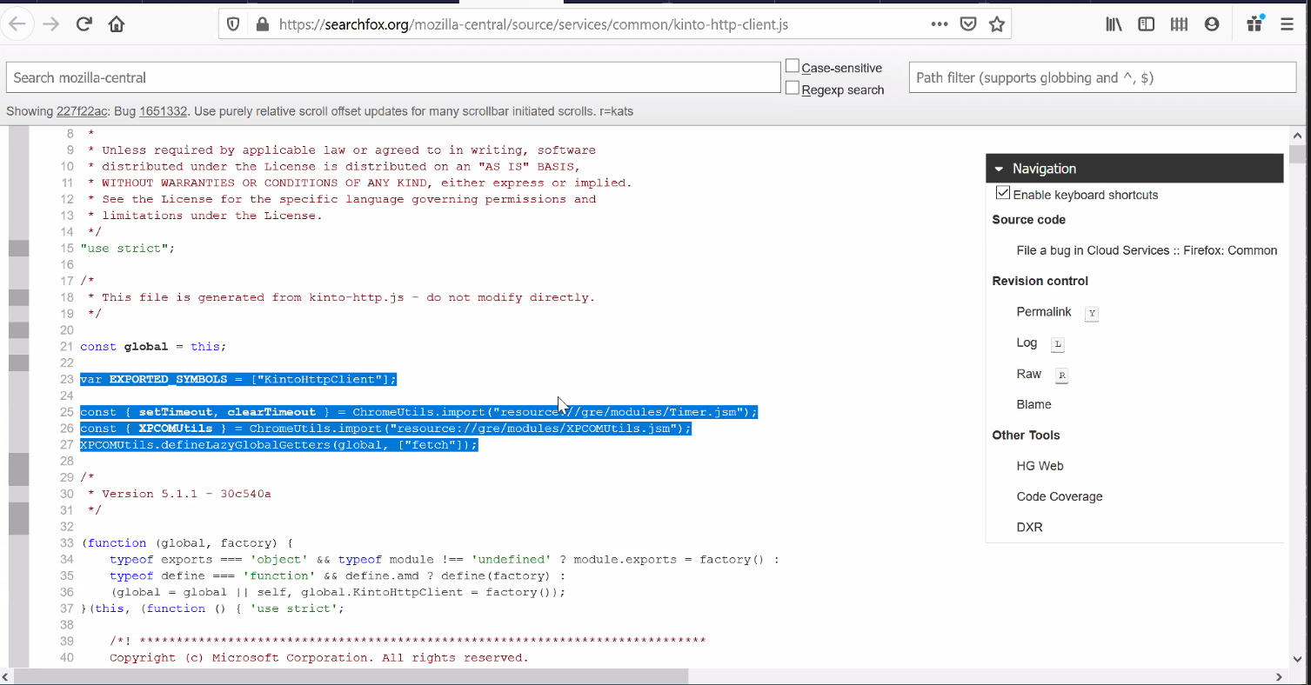Click line number 15
This screenshot has width=1311, height=685.
pos(66,248)
